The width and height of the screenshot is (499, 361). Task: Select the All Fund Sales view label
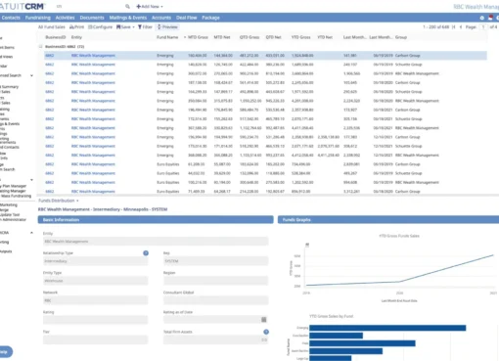point(52,27)
